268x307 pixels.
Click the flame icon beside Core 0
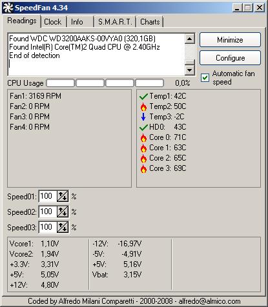click(143, 137)
